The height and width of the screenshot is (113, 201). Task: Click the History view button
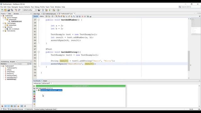(42, 16)
